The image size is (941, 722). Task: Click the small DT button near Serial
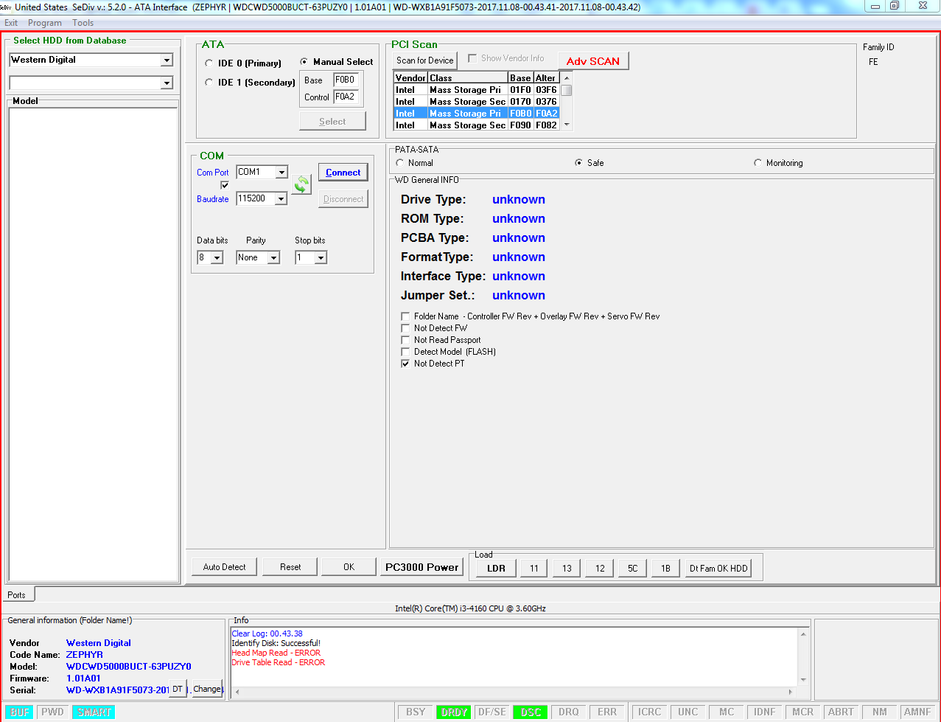(178, 689)
